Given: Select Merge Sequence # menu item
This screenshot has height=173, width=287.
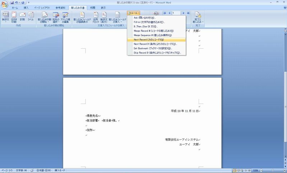Looking at the screenshot, I should (x=157, y=35).
